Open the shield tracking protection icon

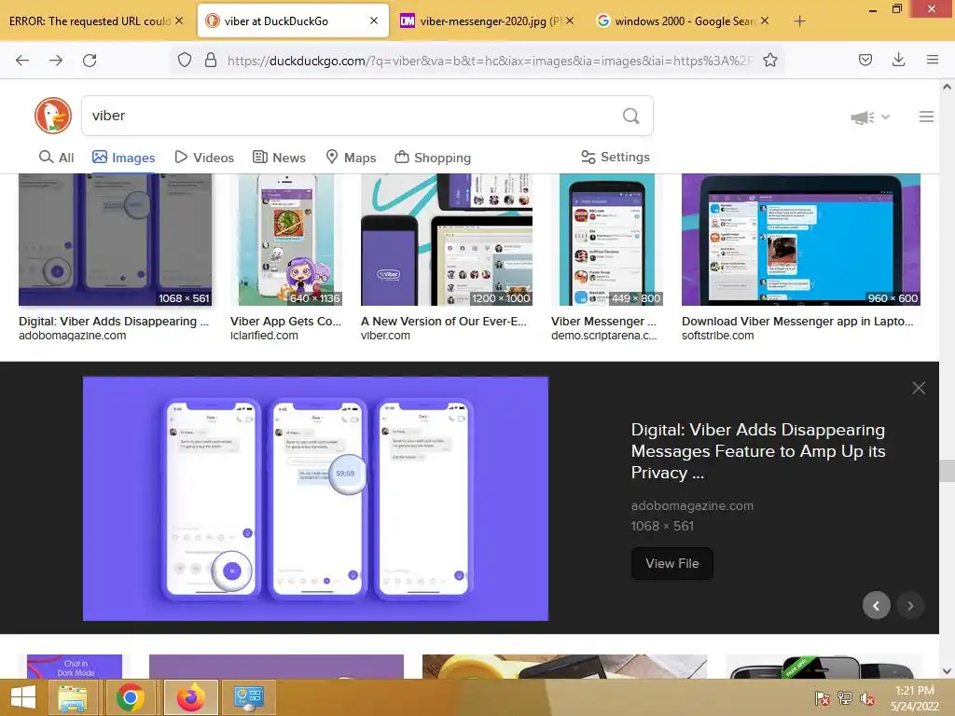185,60
